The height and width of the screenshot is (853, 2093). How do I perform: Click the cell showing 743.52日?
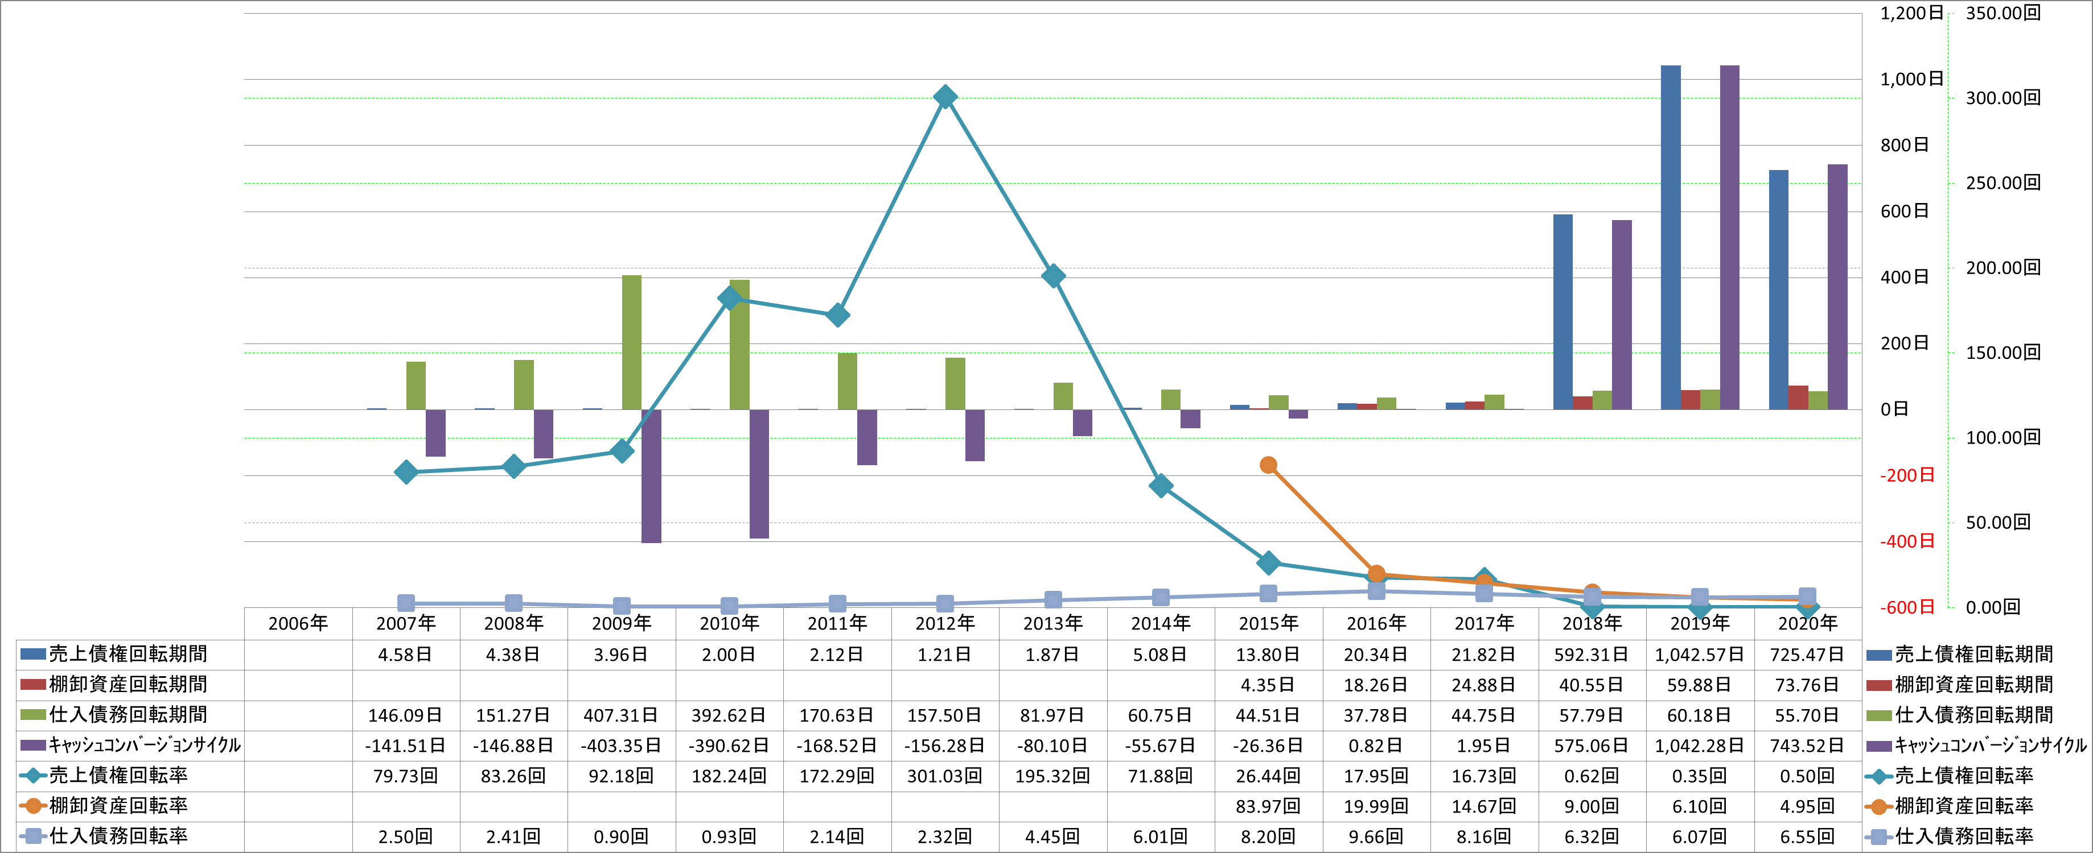pyautogui.click(x=1808, y=745)
